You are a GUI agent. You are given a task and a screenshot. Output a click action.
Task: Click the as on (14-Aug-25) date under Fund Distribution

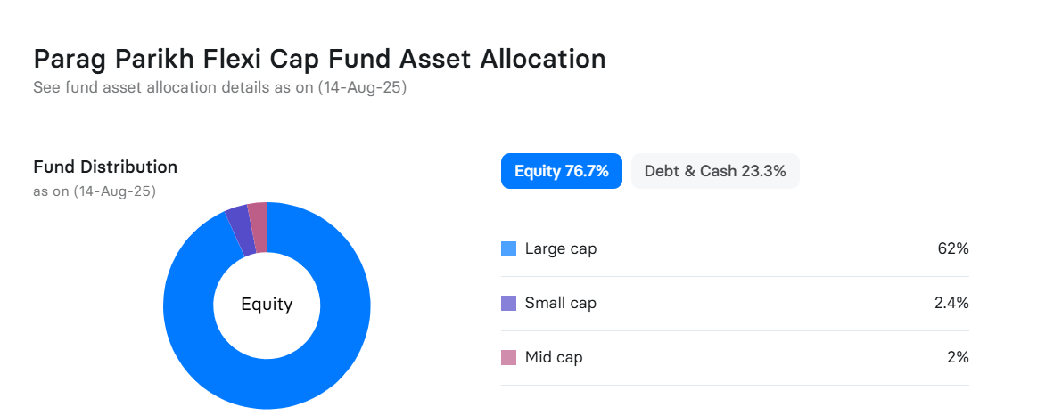coord(95,191)
